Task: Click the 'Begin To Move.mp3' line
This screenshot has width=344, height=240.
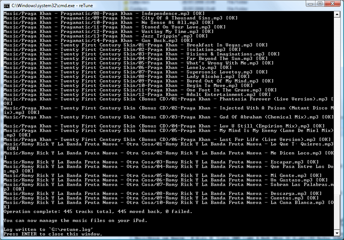Action: point(128,85)
